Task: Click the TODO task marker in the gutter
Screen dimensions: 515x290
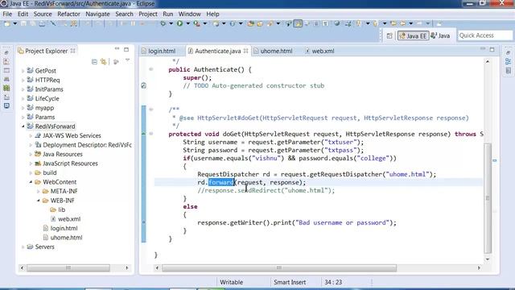Action: [143, 86]
